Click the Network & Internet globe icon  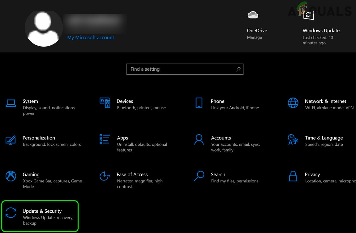pyautogui.click(x=293, y=103)
